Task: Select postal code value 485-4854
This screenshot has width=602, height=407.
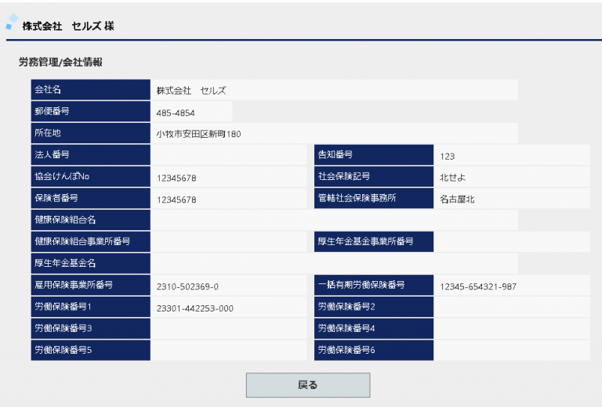Action: (176, 113)
